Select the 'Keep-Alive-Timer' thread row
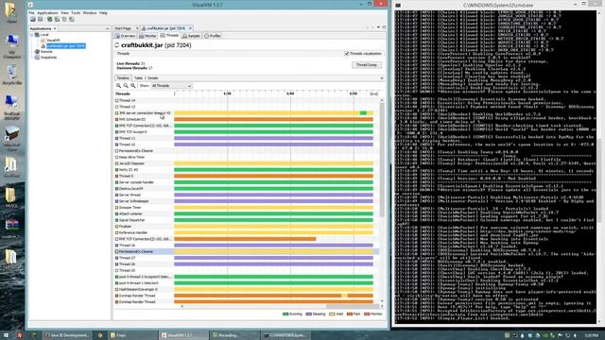 click(247, 158)
